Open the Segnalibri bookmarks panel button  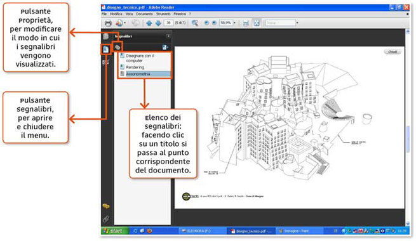coord(106,49)
